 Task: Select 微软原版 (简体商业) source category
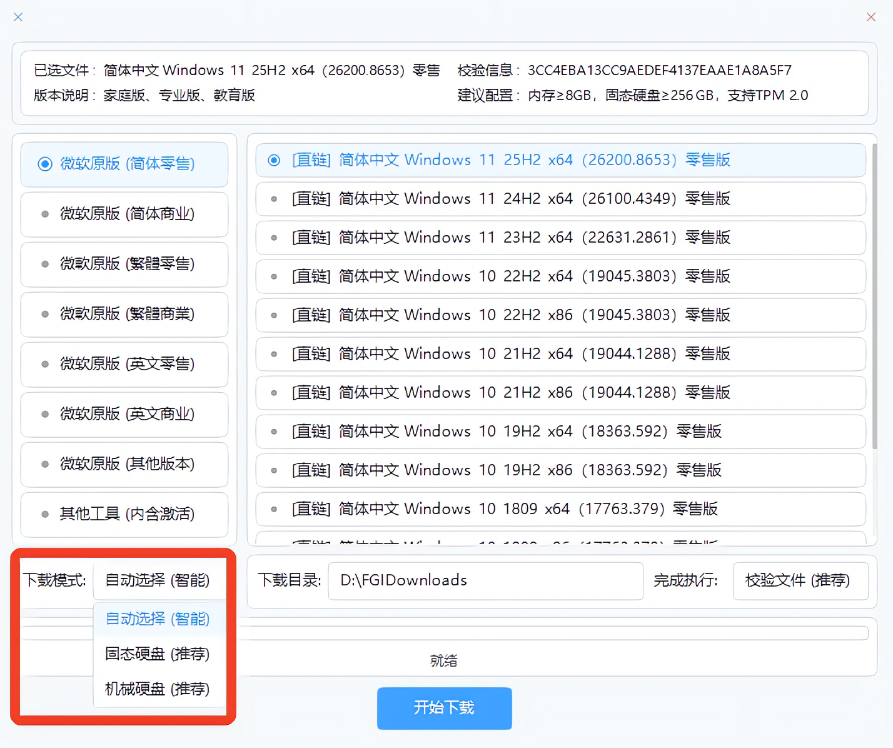point(124,214)
